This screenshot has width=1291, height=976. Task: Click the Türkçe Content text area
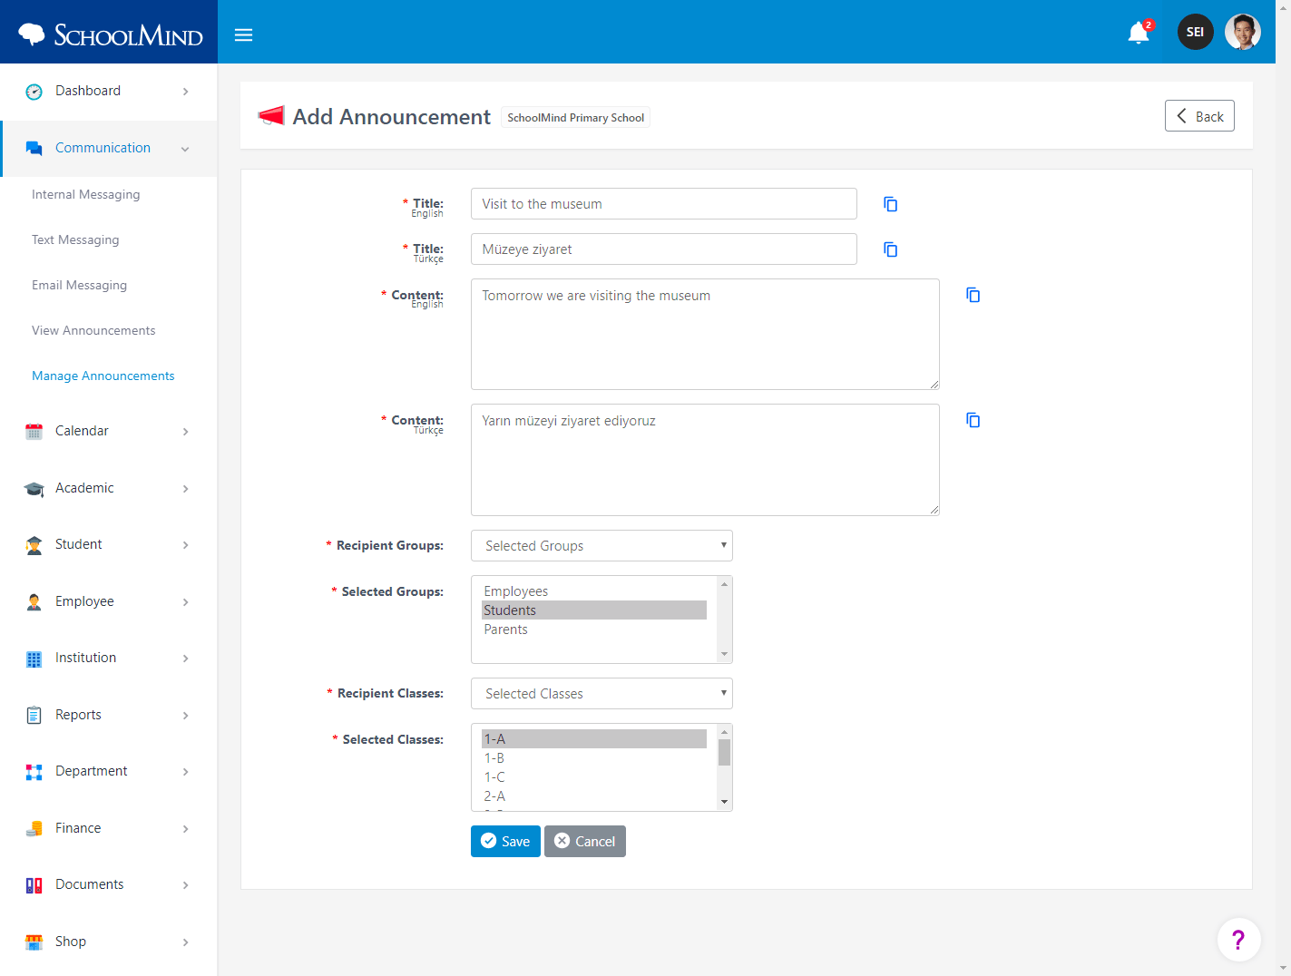pos(705,460)
